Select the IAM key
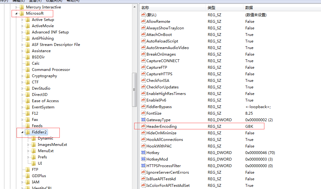 pyautogui.click(x=36, y=182)
